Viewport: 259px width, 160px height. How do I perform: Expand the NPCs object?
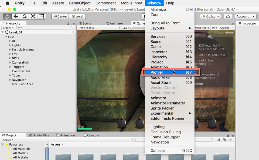(10, 58)
